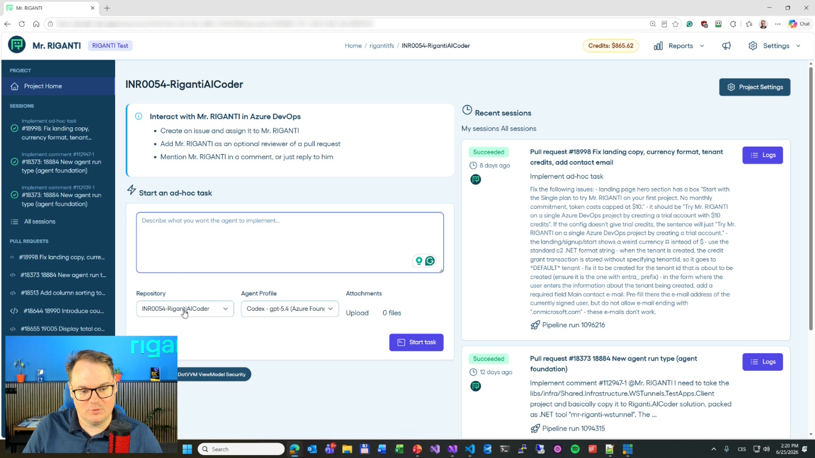Open pull request #18644 in sidebar
Viewport: 815px width, 458px height.
pos(58,311)
